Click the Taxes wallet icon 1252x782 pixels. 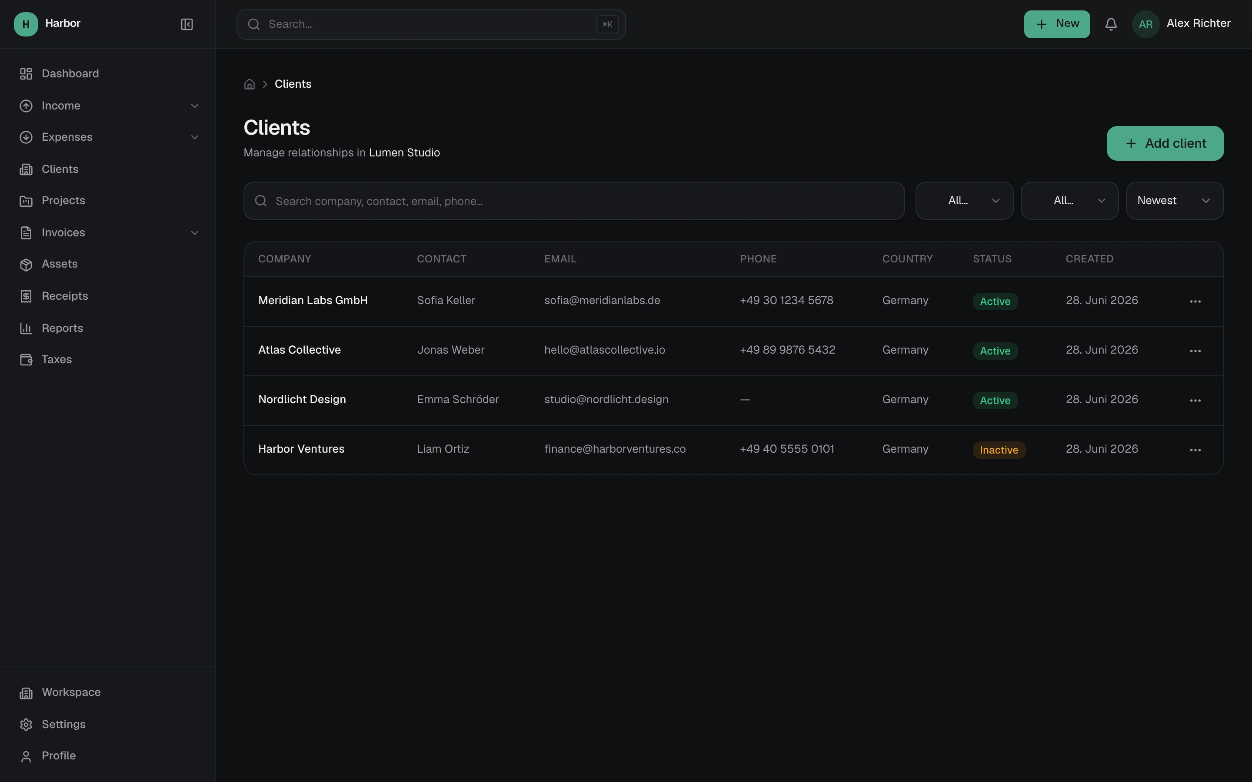tap(26, 359)
